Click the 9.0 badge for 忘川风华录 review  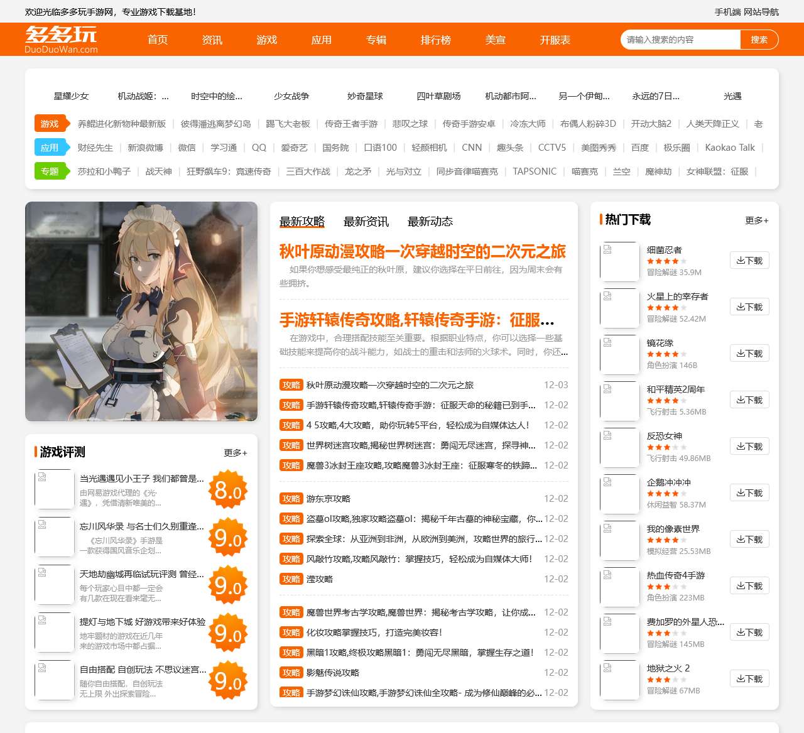pyautogui.click(x=228, y=537)
